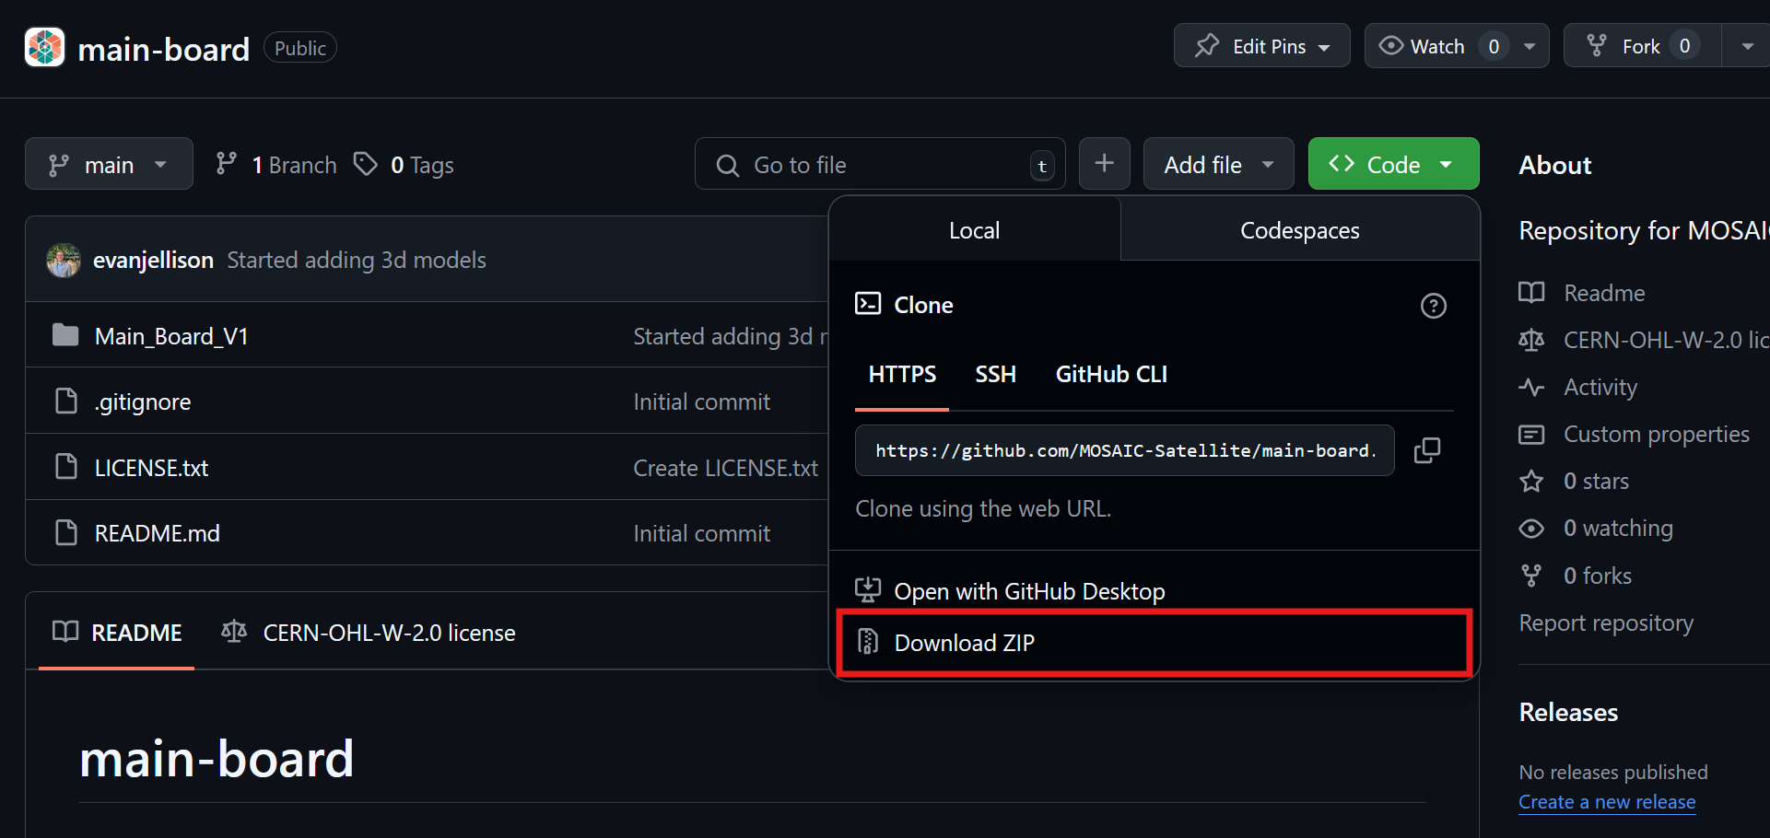1770x838 pixels.
Task: Click the Main_Board_V1 folder icon
Action: tap(65, 335)
